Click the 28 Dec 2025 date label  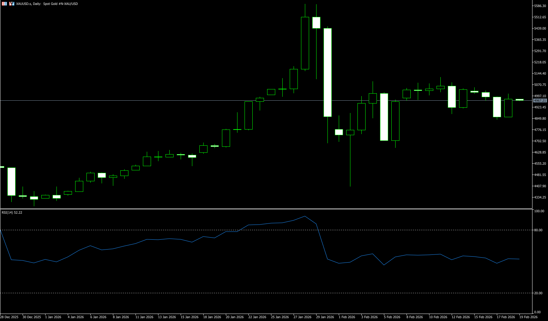[9, 317]
